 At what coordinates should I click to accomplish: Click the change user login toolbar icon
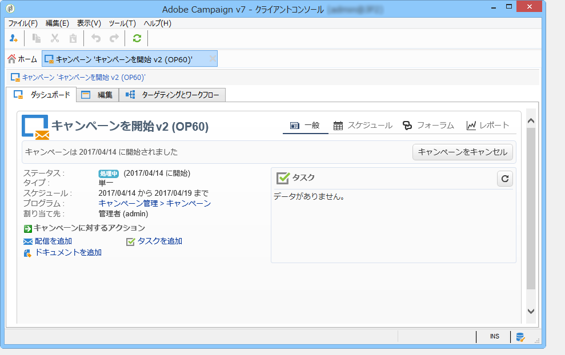(x=13, y=38)
